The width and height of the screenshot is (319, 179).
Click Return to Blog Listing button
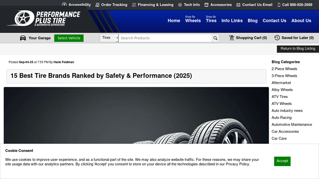click(x=297, y=49)
